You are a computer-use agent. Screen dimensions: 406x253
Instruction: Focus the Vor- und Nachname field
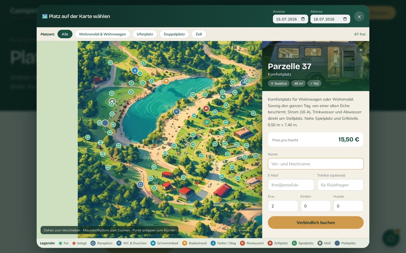[316, 164]
